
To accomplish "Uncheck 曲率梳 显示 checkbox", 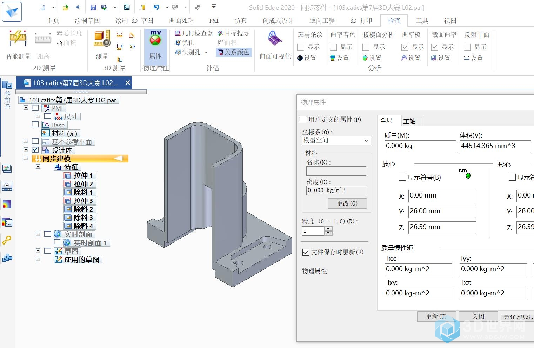I will tap(405, 47).
